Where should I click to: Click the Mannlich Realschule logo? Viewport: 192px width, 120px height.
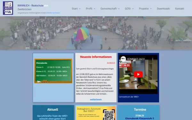point(8,8)
